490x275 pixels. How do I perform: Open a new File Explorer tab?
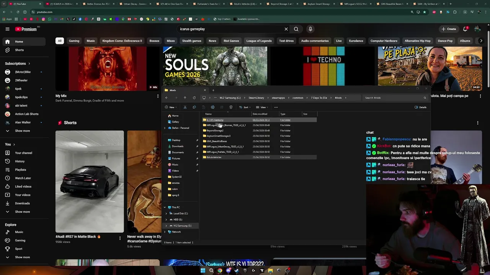point(213,90)
